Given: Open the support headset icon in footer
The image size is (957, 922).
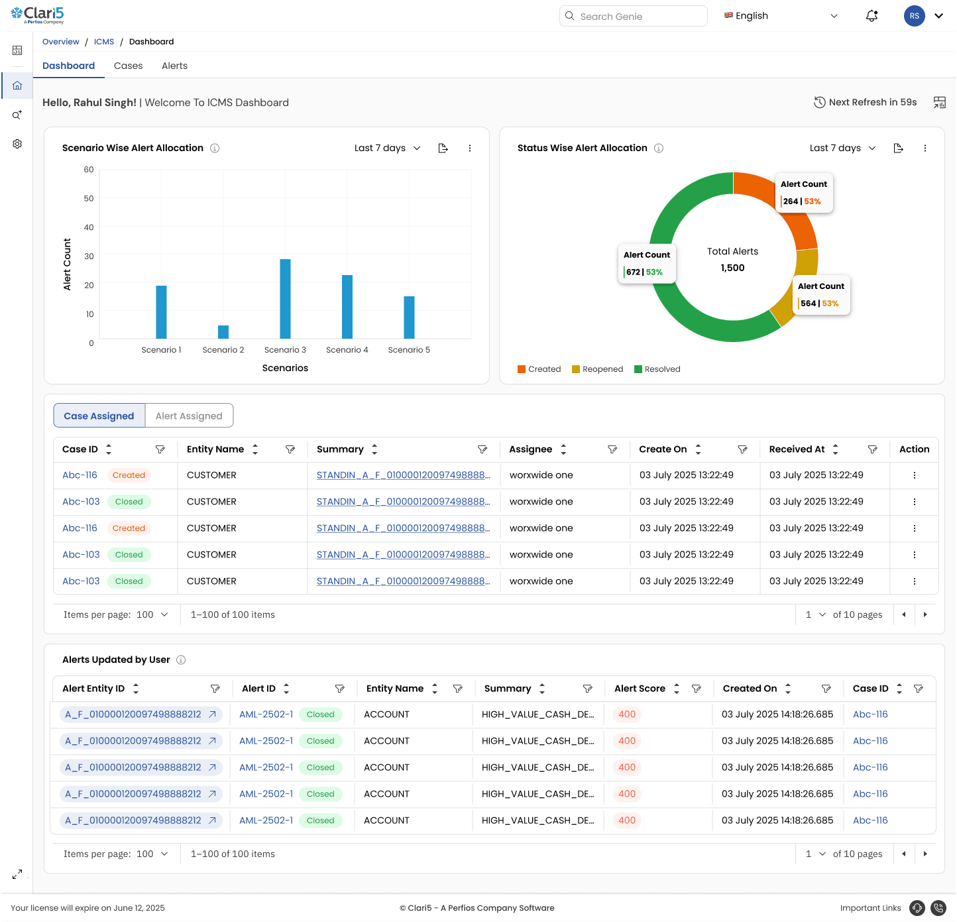Looking at the screenshot, I should pyautogui.click(x=917, y=908).
